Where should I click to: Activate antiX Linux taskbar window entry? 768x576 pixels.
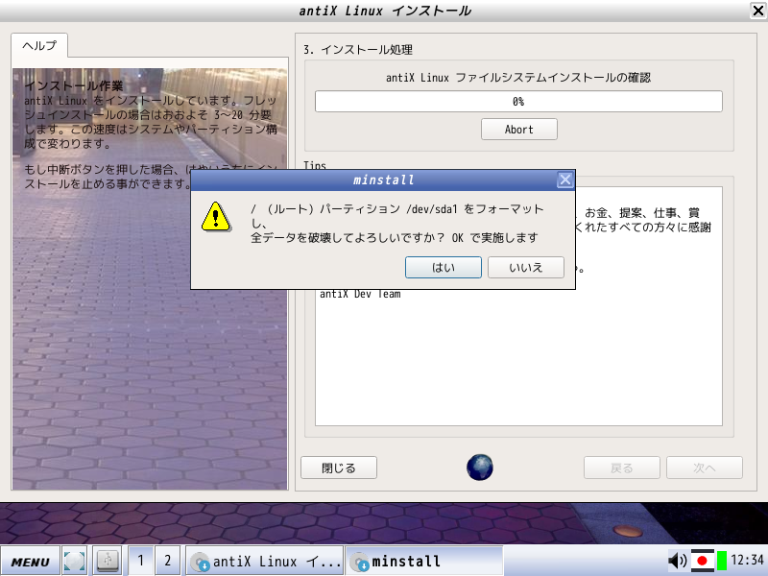coord(265,562)
